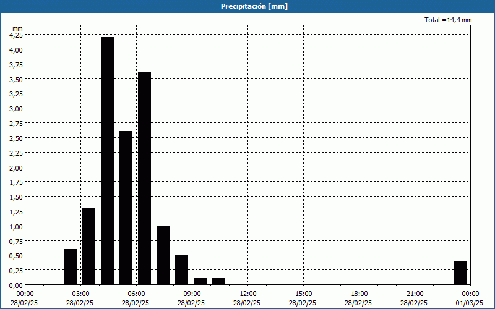Click the 0,50 y-axis label
495x309 pixels.
coord(16,255)
